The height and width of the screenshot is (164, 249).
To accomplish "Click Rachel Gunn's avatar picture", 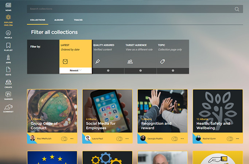I will click(198, 138).
